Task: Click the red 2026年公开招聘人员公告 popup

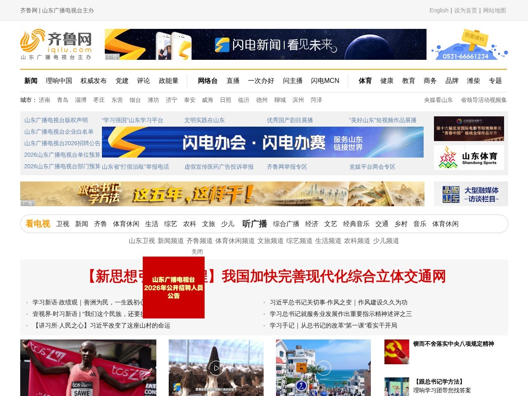Action: (174, 288)
